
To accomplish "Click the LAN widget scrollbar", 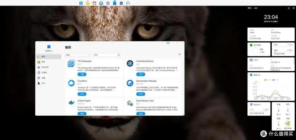I will pyautogui.click(x=294, y=62).
